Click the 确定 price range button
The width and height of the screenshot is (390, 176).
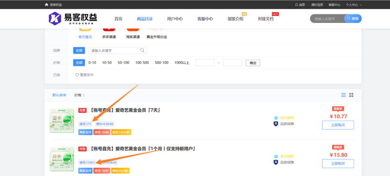[x=253, y=63]
